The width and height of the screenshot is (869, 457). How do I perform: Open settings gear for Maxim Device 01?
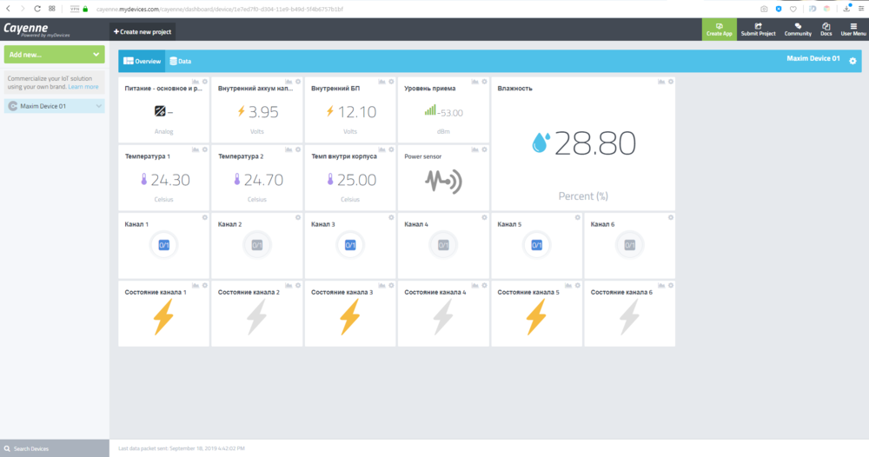tap(852, 62)
